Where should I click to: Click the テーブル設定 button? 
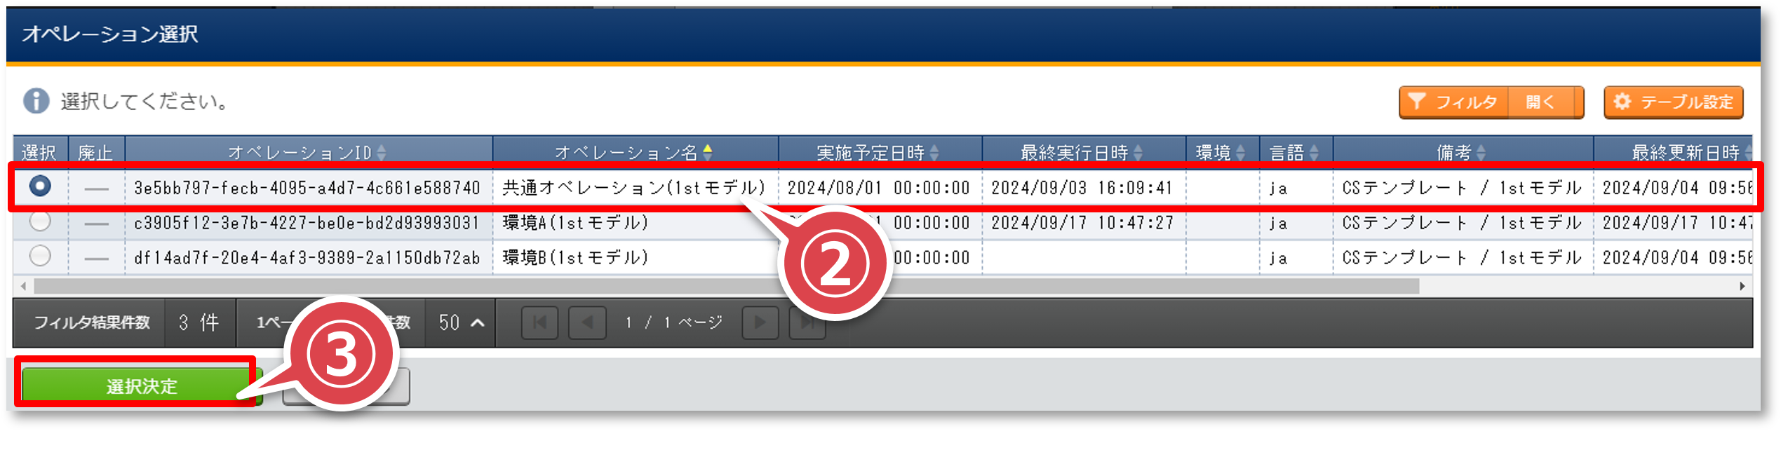1674,102
